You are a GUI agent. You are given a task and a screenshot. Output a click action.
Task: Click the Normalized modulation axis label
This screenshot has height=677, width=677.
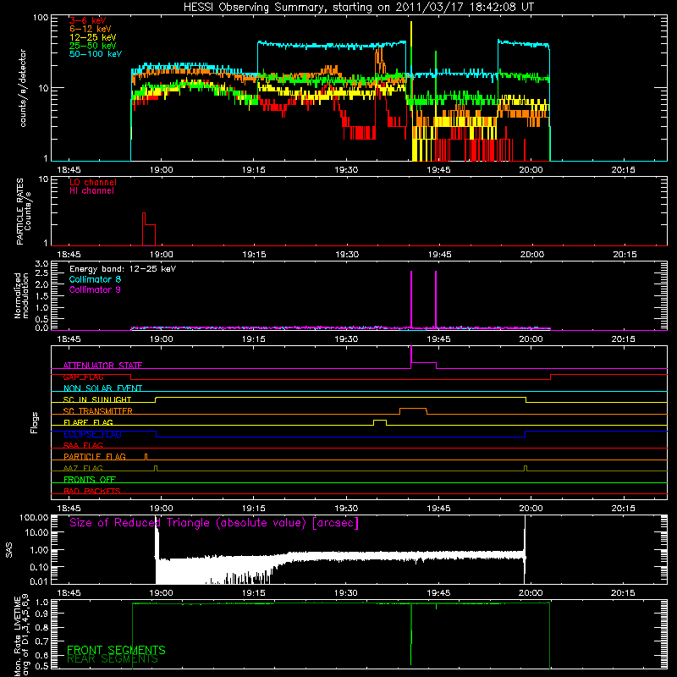21,295
